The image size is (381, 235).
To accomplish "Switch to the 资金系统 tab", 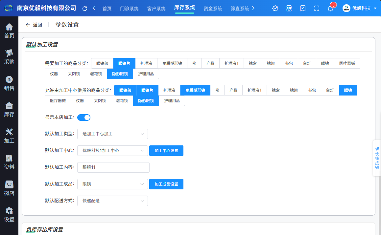I will pos(213,8).
